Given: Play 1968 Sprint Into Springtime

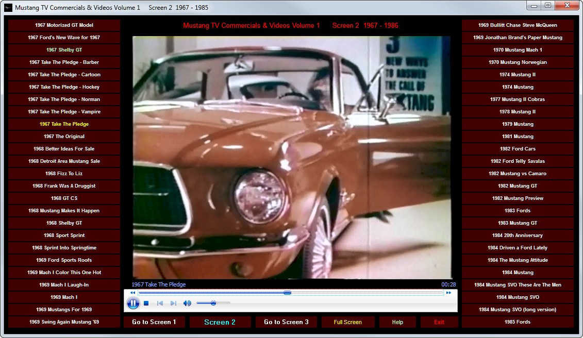Looking at the screenshot, I should tap(64, 248).
